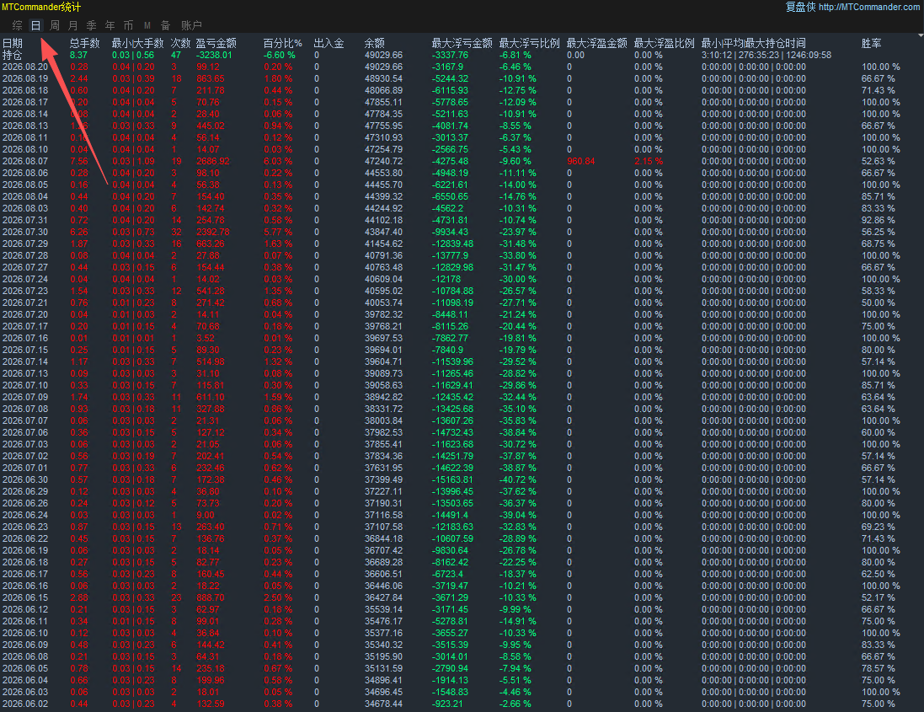924x712 pixels.
Task: Select the 2026.08.07 date row
Action: point(25,161)
